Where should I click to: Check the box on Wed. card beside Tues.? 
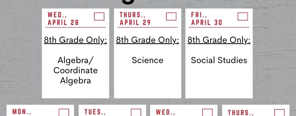pos(207,112)
